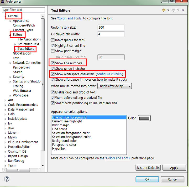
Task: Click tree vertical scrollbar up arrow
Action: click(x=43, y=16)
